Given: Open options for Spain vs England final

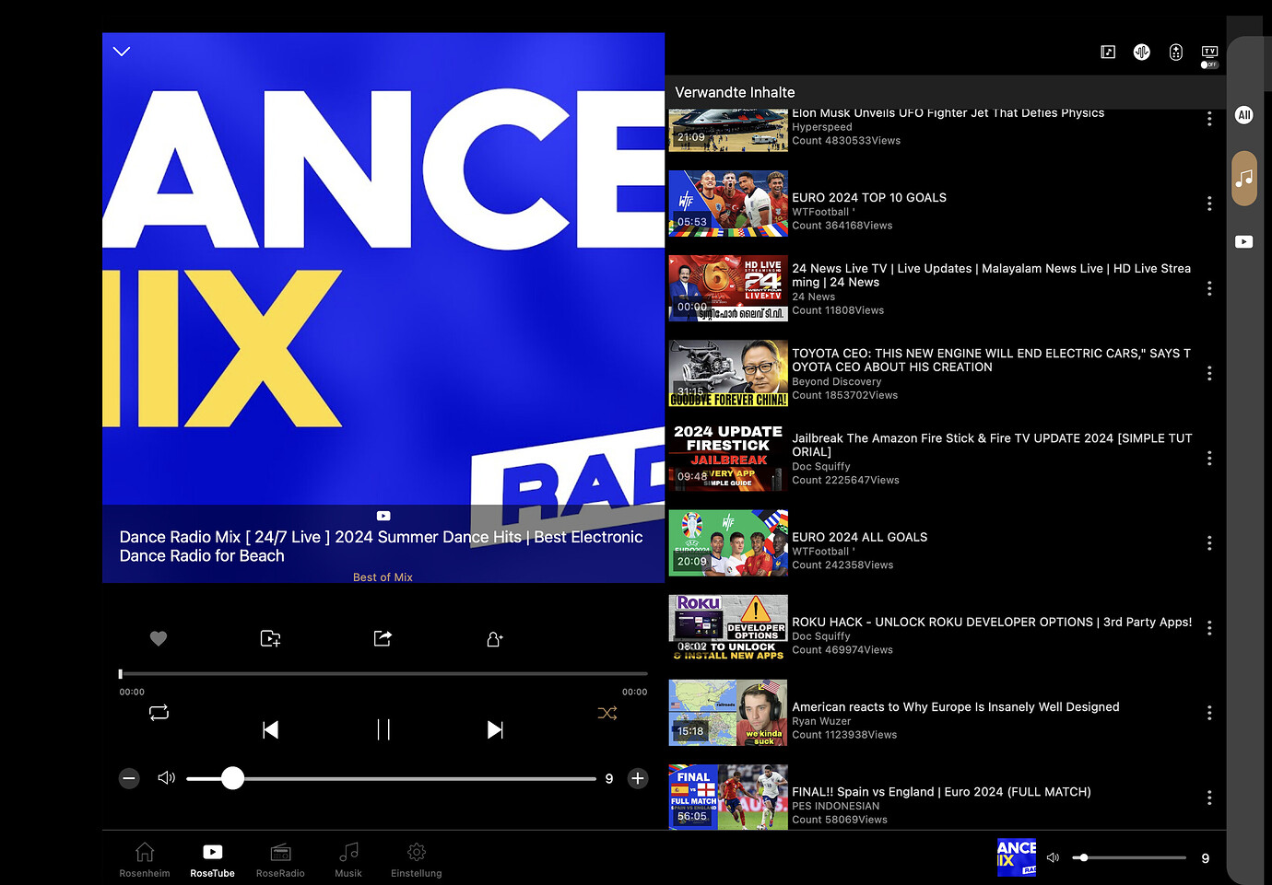Looking at the screenshot, I should (x=1209, y=798).
